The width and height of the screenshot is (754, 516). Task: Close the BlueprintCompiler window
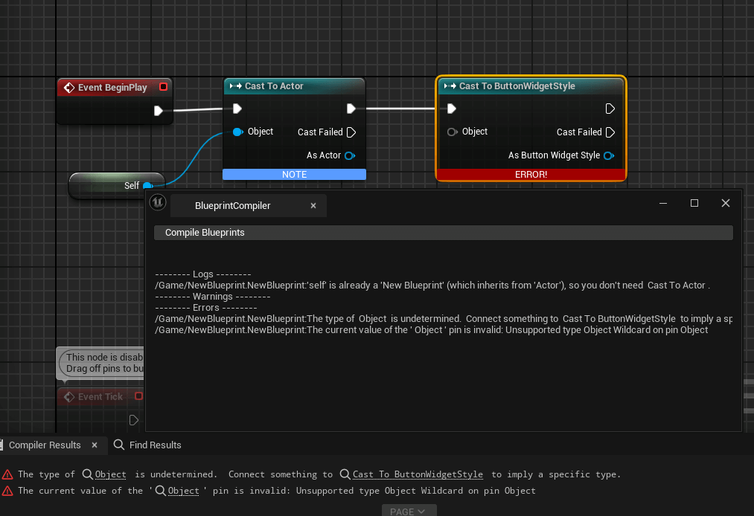[726, 203]
